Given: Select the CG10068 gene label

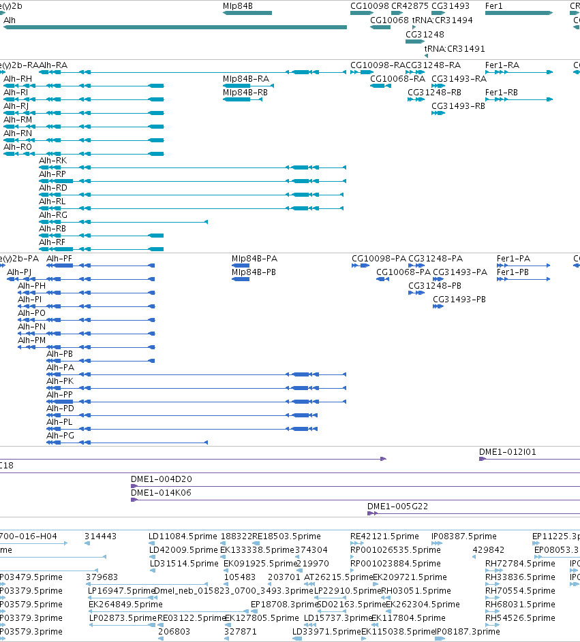Looking at the screenshot, I should [389, 20].
